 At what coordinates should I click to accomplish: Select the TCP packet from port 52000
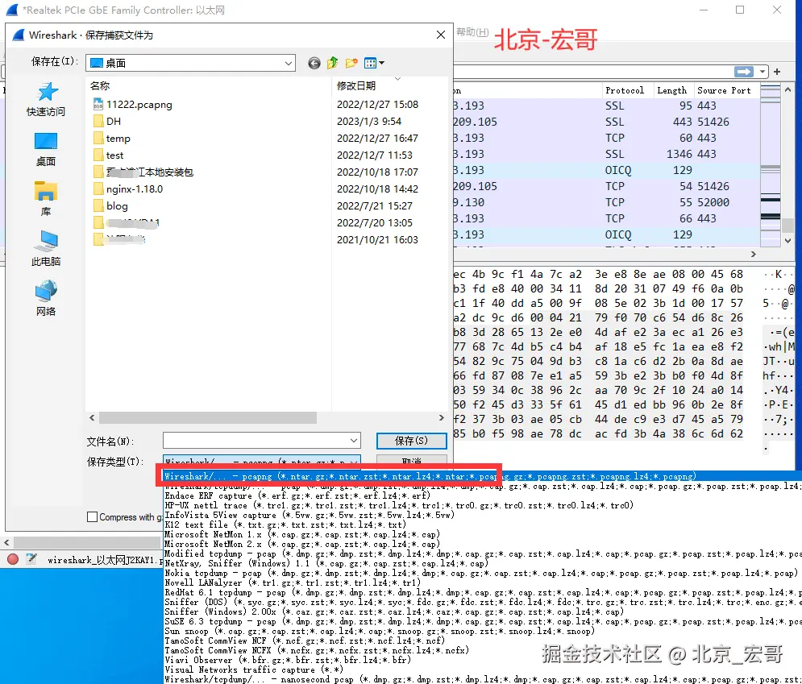point(607,202)
